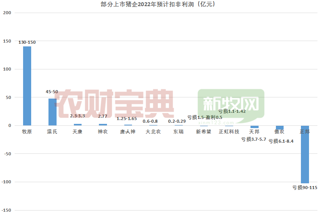Select the 天康 small bar

[77, 125]
